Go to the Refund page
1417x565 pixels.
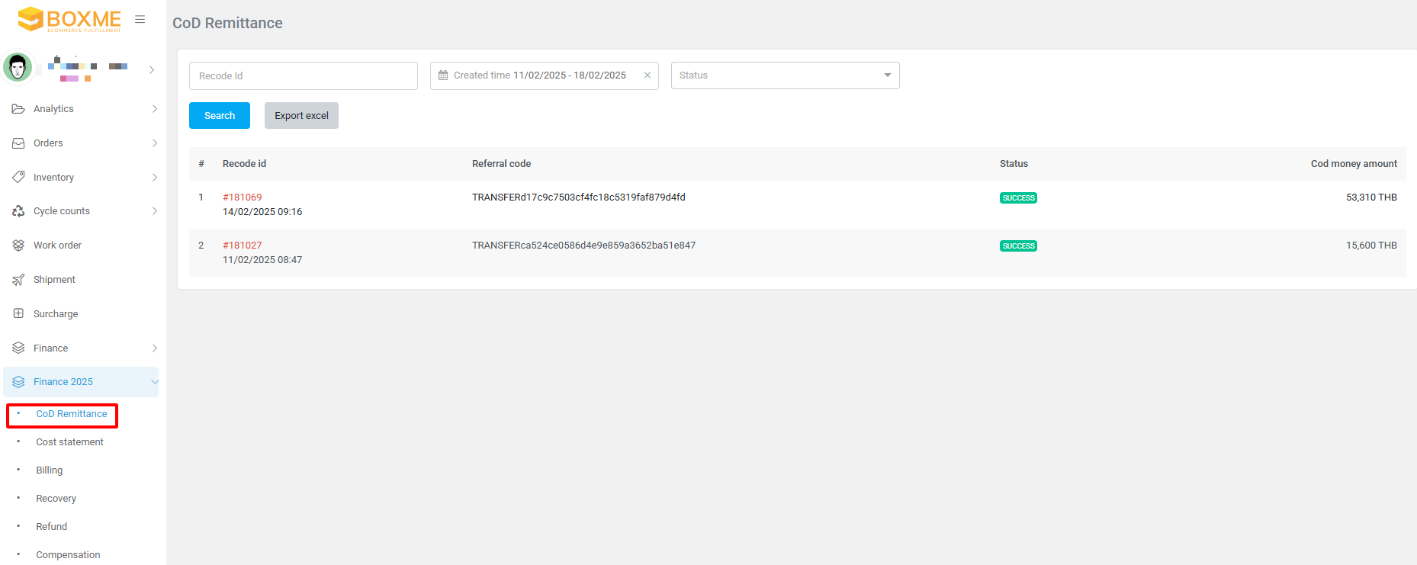[52, 527]
